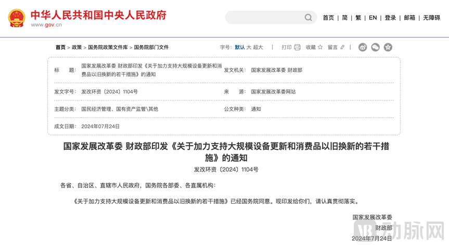Screen dimensions: 449x247
Task: Click the large article headline
Action: click(226, 152)
